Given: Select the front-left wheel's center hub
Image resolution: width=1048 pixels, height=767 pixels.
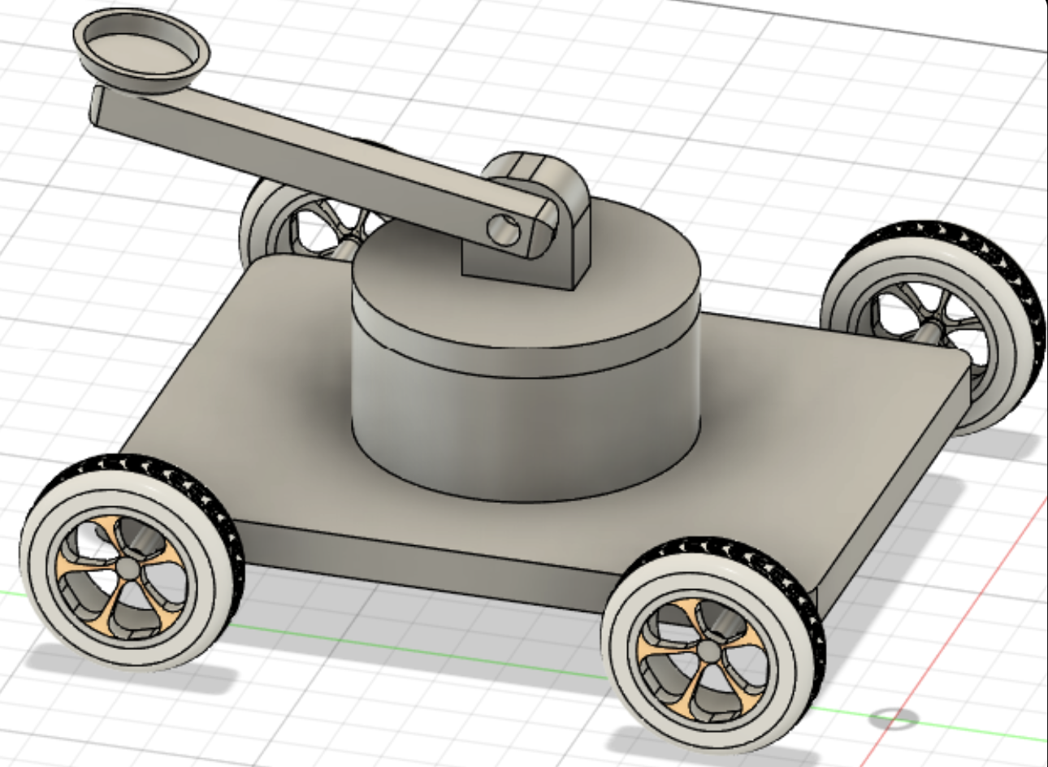Looking at the screenshot, I should click(128, 565).
